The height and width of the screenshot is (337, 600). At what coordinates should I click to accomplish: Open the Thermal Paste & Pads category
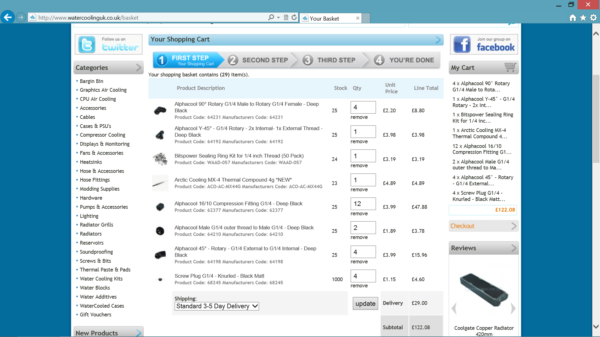click(105, 270)
